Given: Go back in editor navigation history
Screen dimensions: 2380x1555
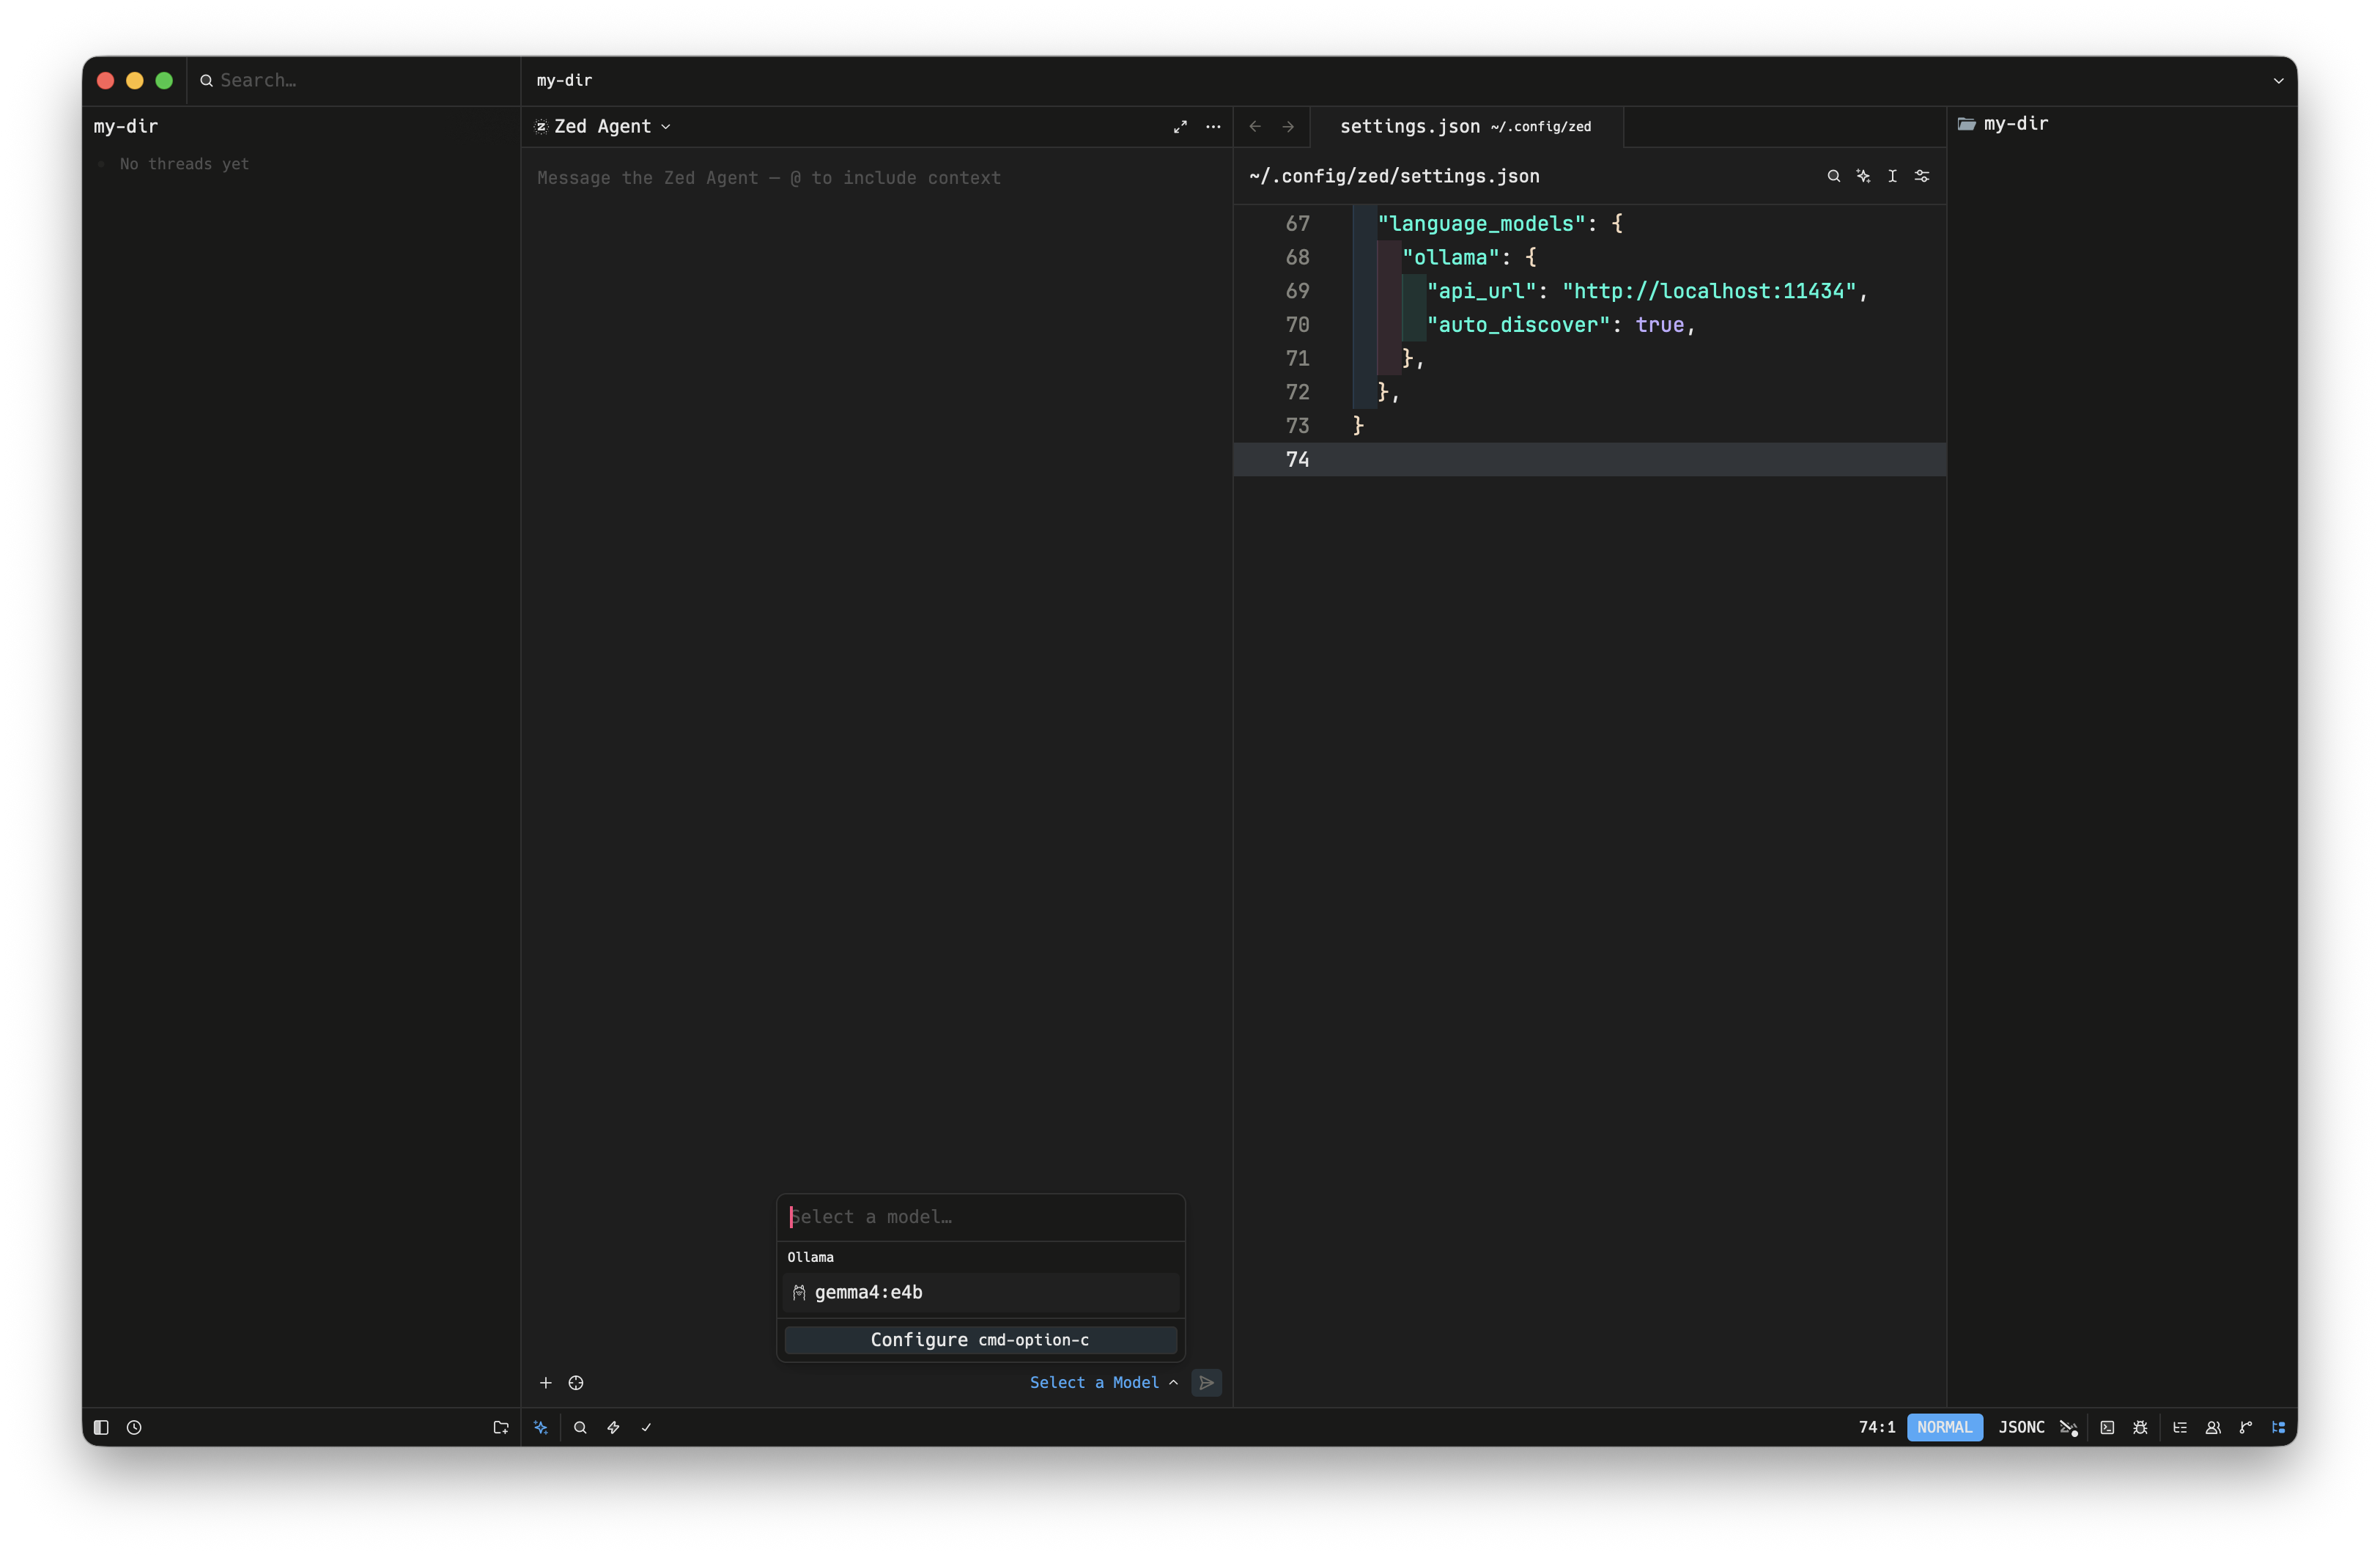Looking at the screenshot, I should [x=1255, y=127].
